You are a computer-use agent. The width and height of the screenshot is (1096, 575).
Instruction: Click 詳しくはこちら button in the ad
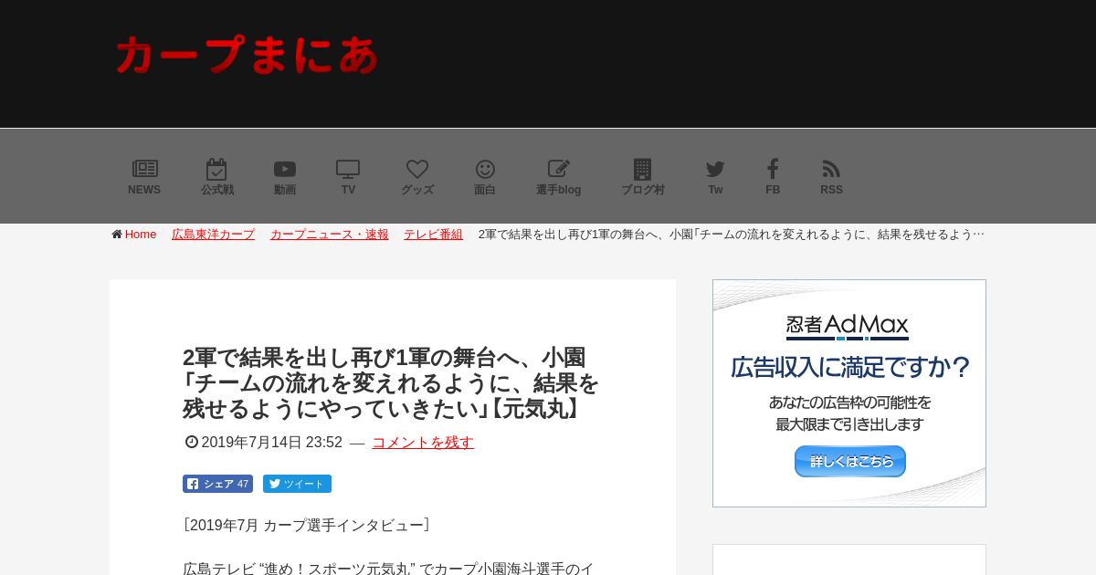[849, 461]
